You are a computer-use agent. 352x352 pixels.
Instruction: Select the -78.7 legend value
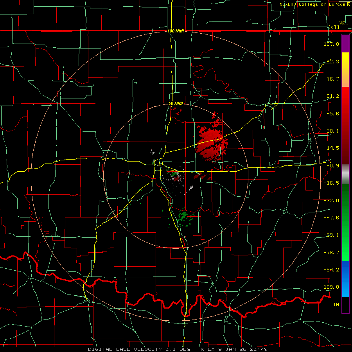coord(331,253)
